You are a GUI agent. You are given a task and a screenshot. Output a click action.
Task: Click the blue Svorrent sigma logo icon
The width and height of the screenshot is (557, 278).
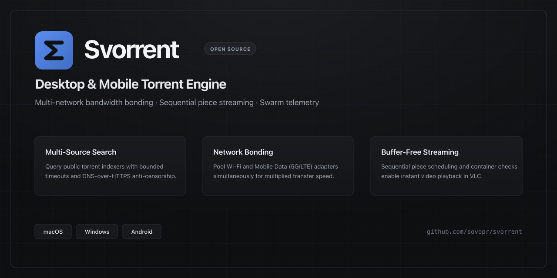(54, 50)
